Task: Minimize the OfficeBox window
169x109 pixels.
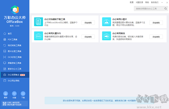Action: (x=162, y=2)
